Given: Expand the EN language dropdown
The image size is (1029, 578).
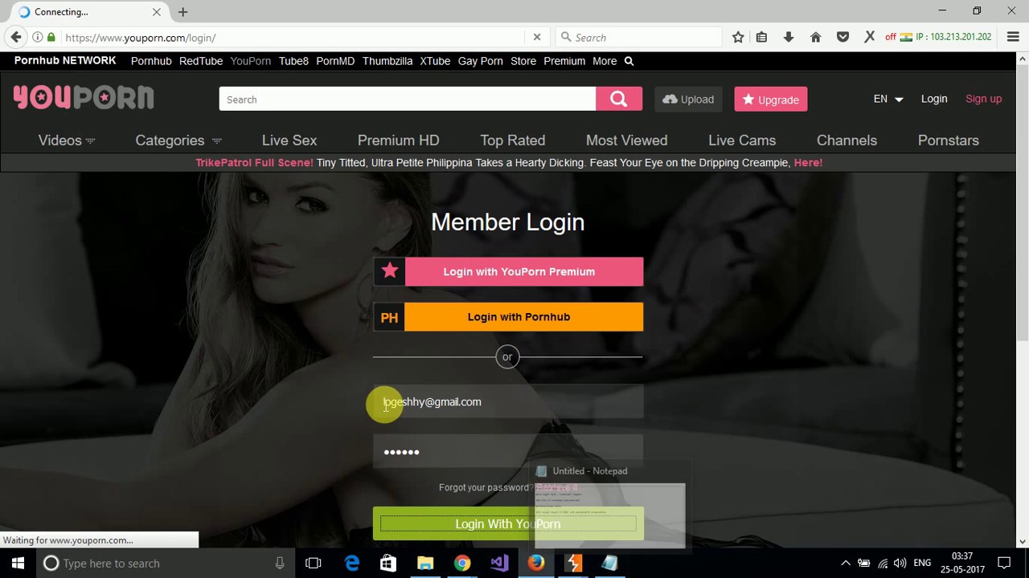Looking at the screenshot, I should 888,99.
